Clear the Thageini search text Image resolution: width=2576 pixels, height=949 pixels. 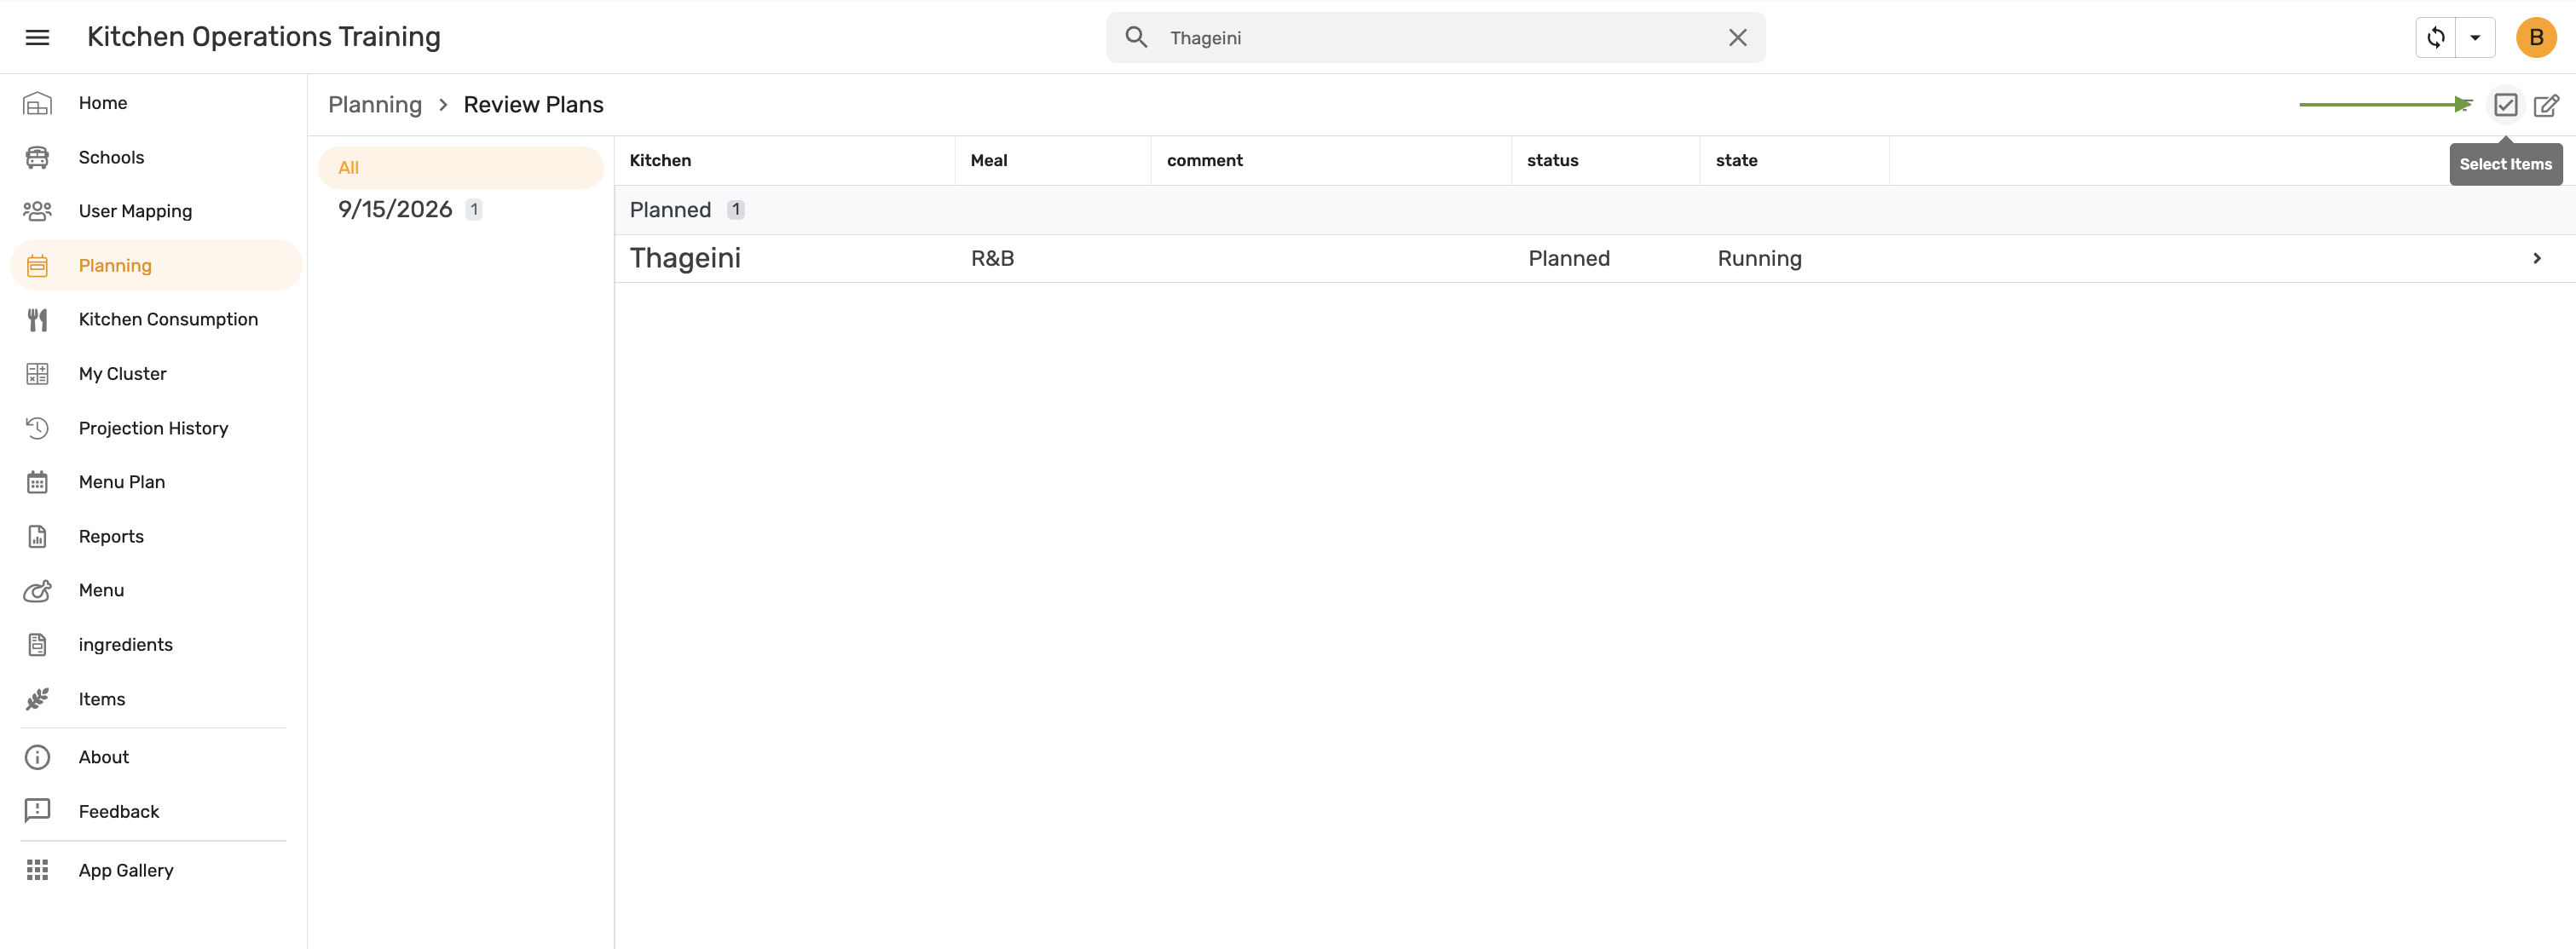1737,37
